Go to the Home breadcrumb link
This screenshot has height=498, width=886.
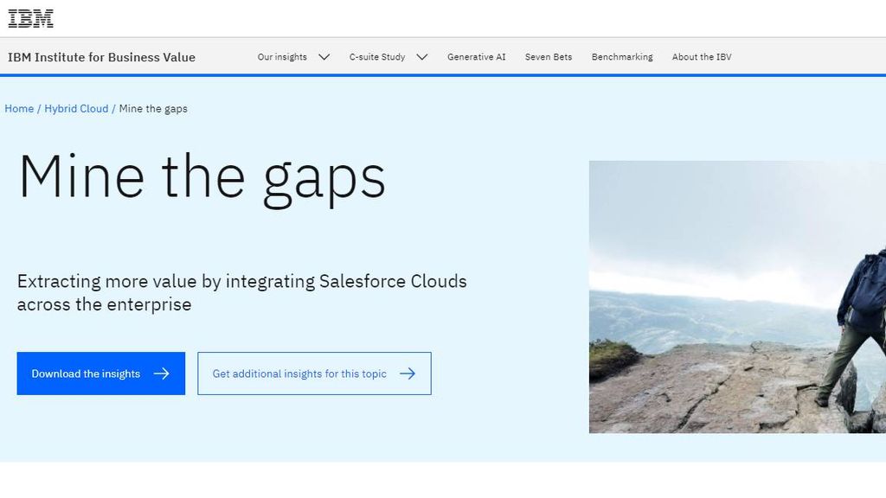coord(18,108)
